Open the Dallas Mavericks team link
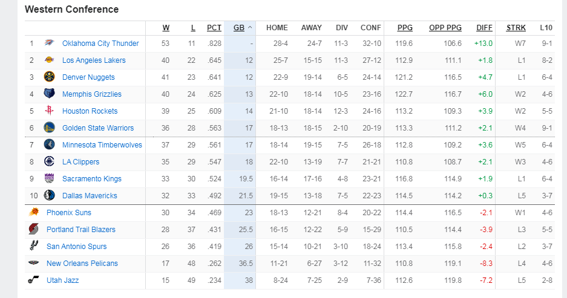This screenshot has height=298, width=567. click(x=90, y=195)
